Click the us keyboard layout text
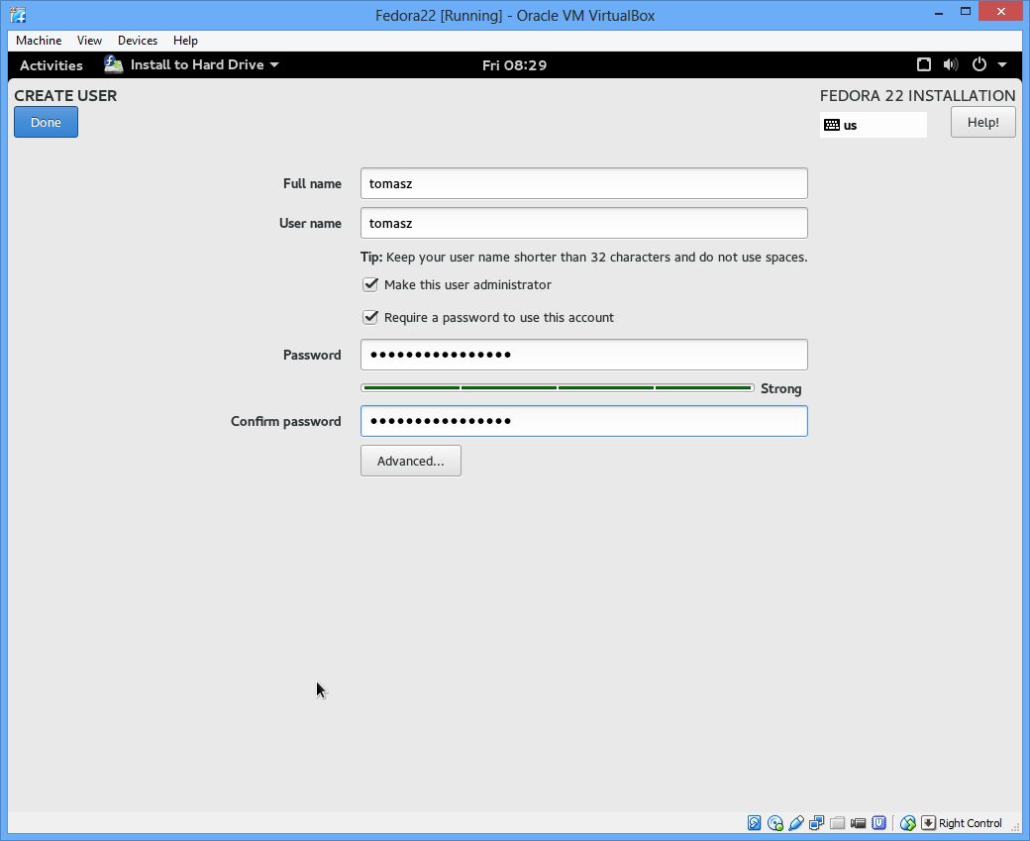Viewport: 1030px width, 841px height. (850, 126)
